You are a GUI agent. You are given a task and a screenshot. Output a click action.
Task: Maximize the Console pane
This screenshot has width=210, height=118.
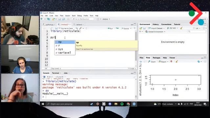click(135, 73)
